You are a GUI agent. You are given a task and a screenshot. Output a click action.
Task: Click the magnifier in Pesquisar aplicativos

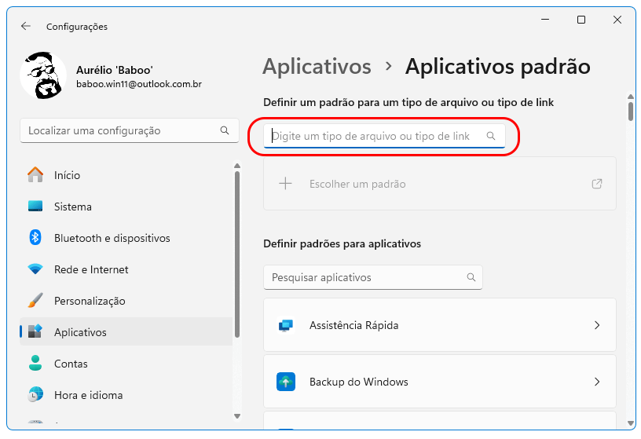click(x=471, y=277)
